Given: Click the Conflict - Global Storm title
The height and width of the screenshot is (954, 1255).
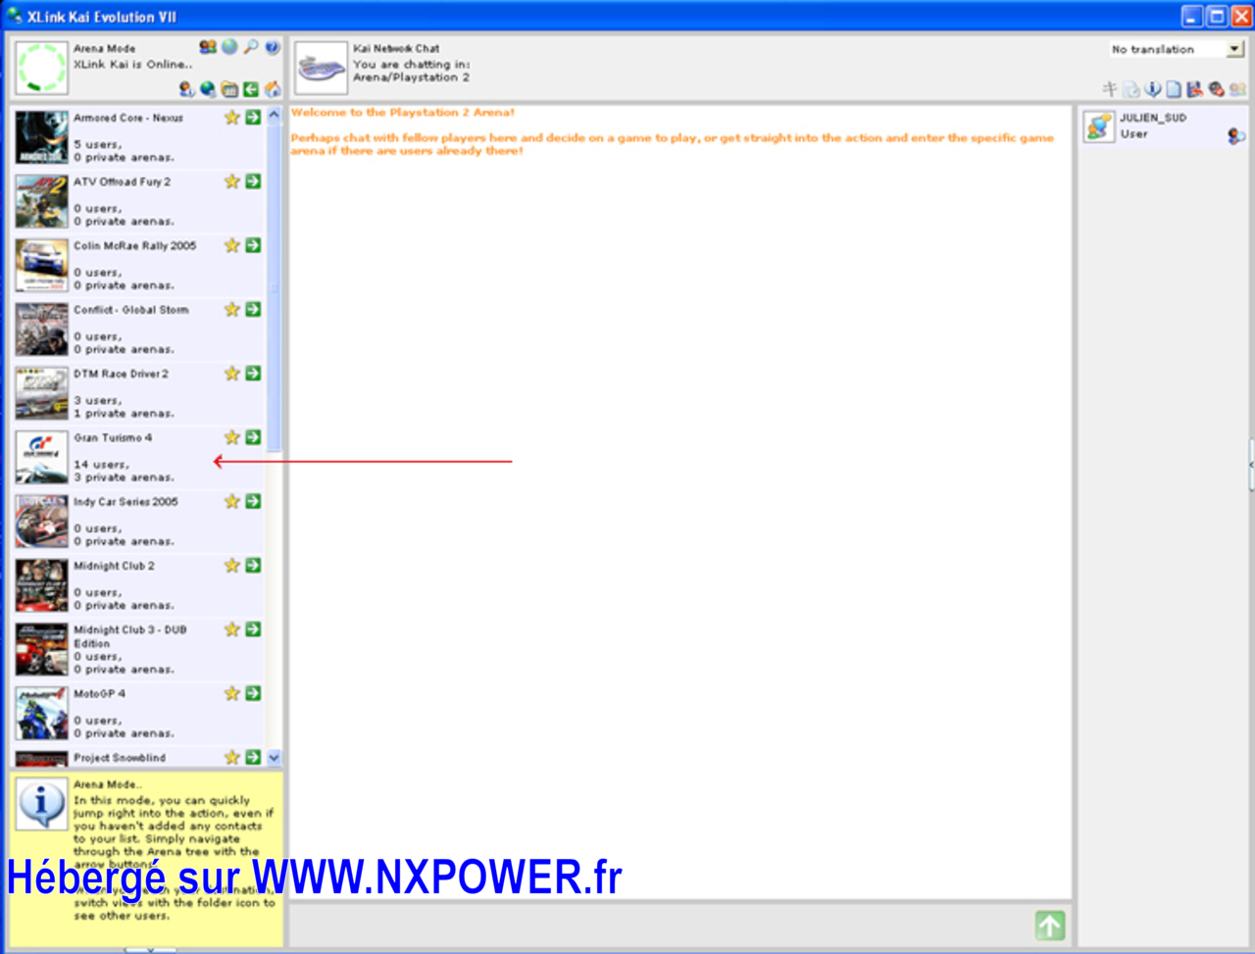Looking at the screenshot, I should (x=130, y=310).
